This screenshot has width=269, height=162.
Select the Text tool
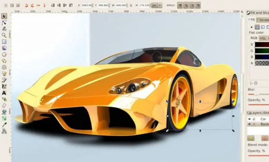point(4,93)
